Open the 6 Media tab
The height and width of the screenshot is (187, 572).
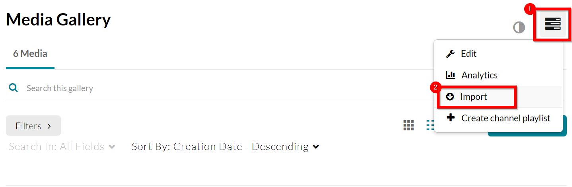tap(30, 53)
